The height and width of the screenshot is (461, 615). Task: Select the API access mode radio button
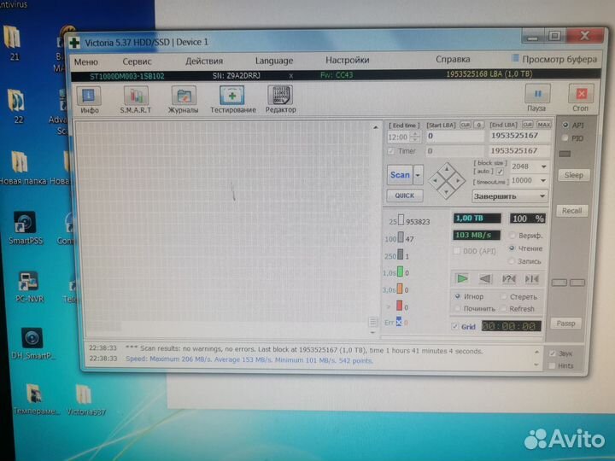coord(565,125)
